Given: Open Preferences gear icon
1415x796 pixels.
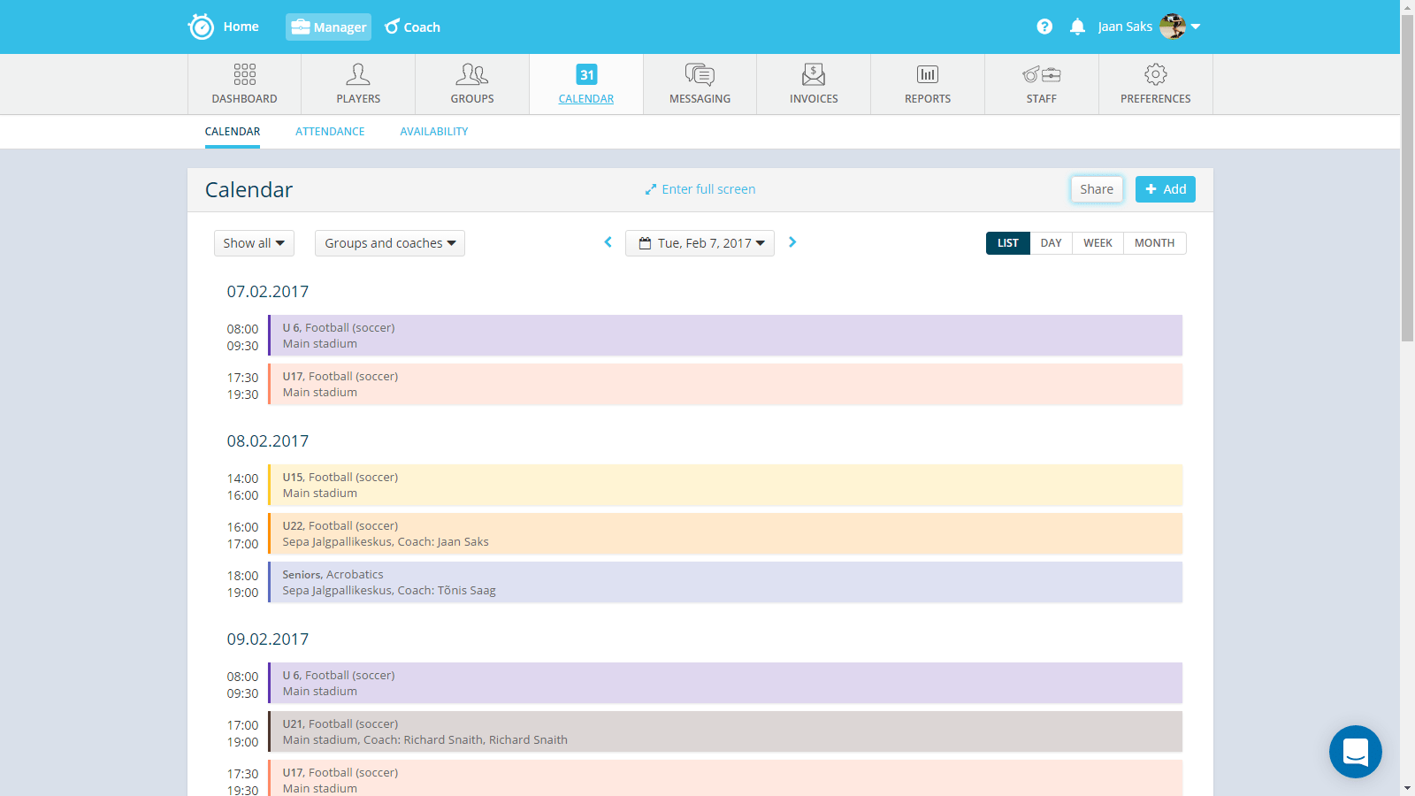Looking at the screenshot, I should coord(1155,74).
